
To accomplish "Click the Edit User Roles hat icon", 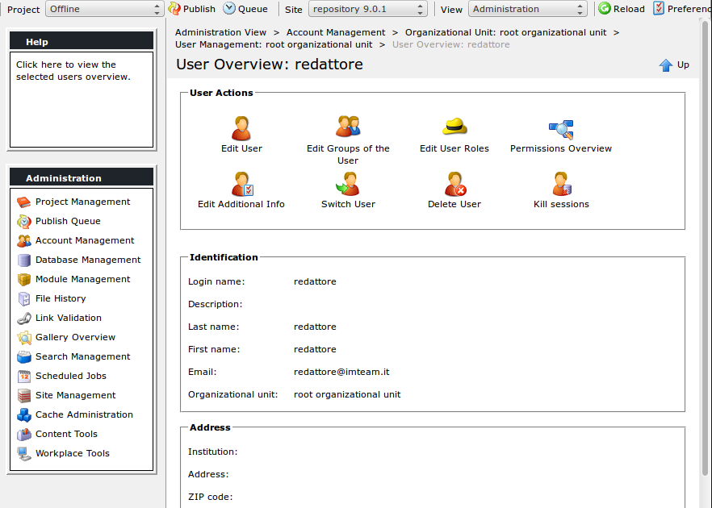I will tap(454, 127).
